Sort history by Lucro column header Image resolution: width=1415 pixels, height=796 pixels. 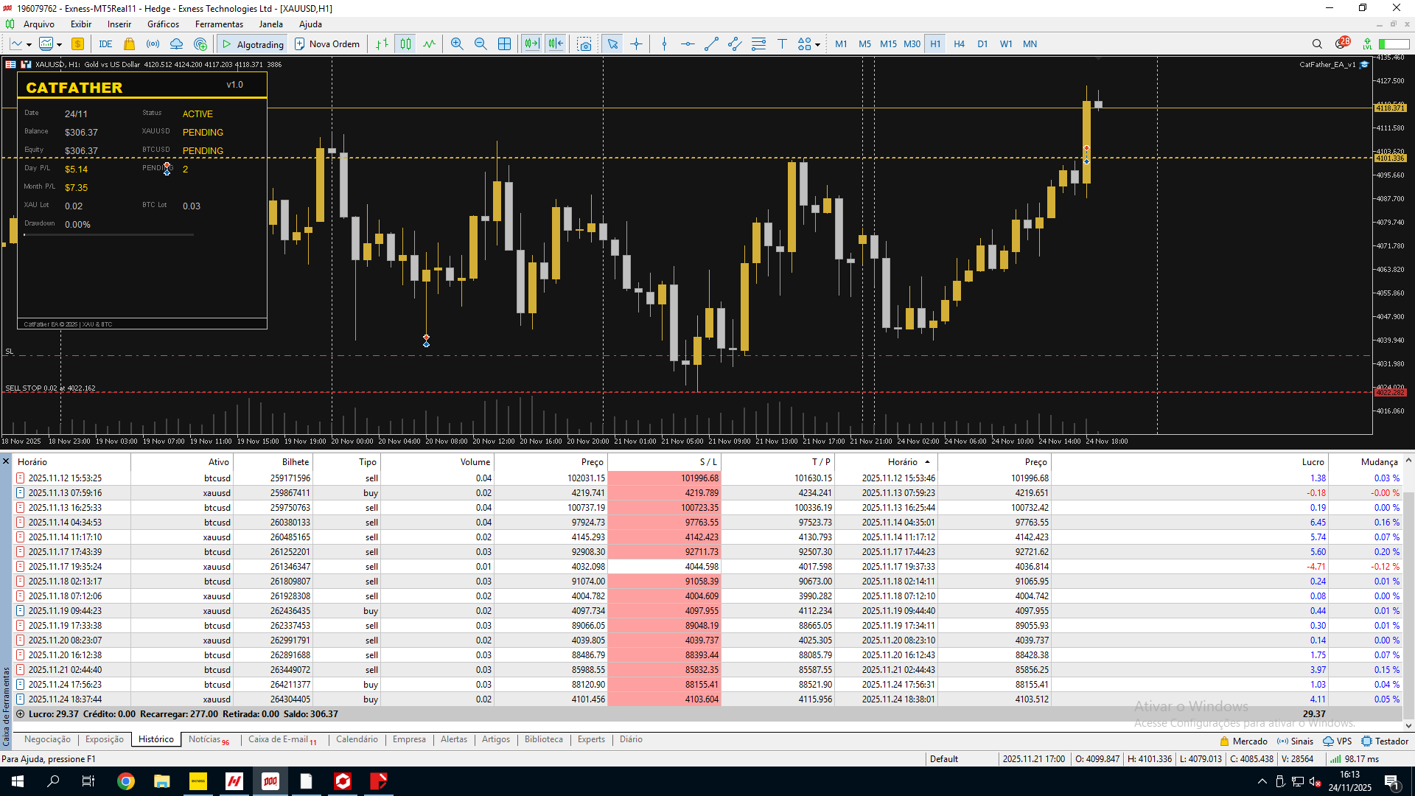(1313, 462)
